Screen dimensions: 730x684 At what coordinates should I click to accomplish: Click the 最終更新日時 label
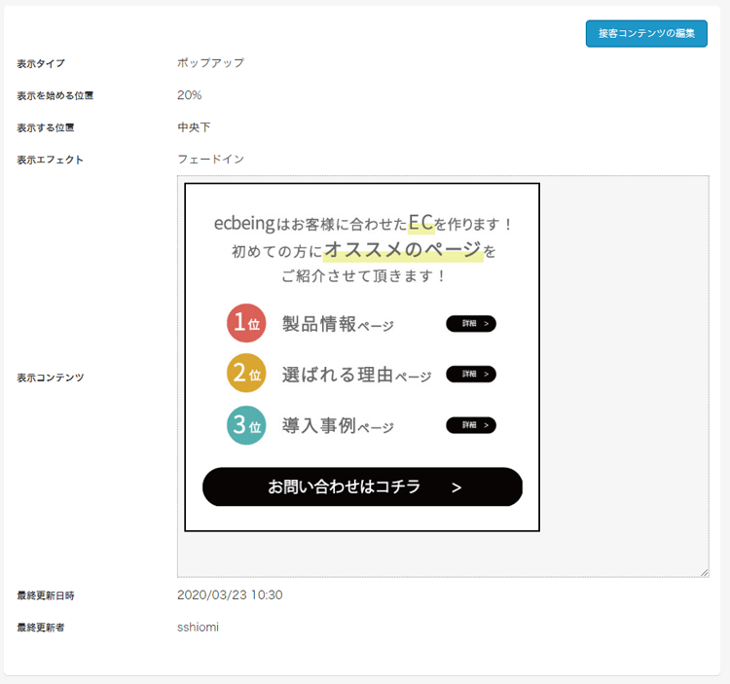tap(46, 595)
